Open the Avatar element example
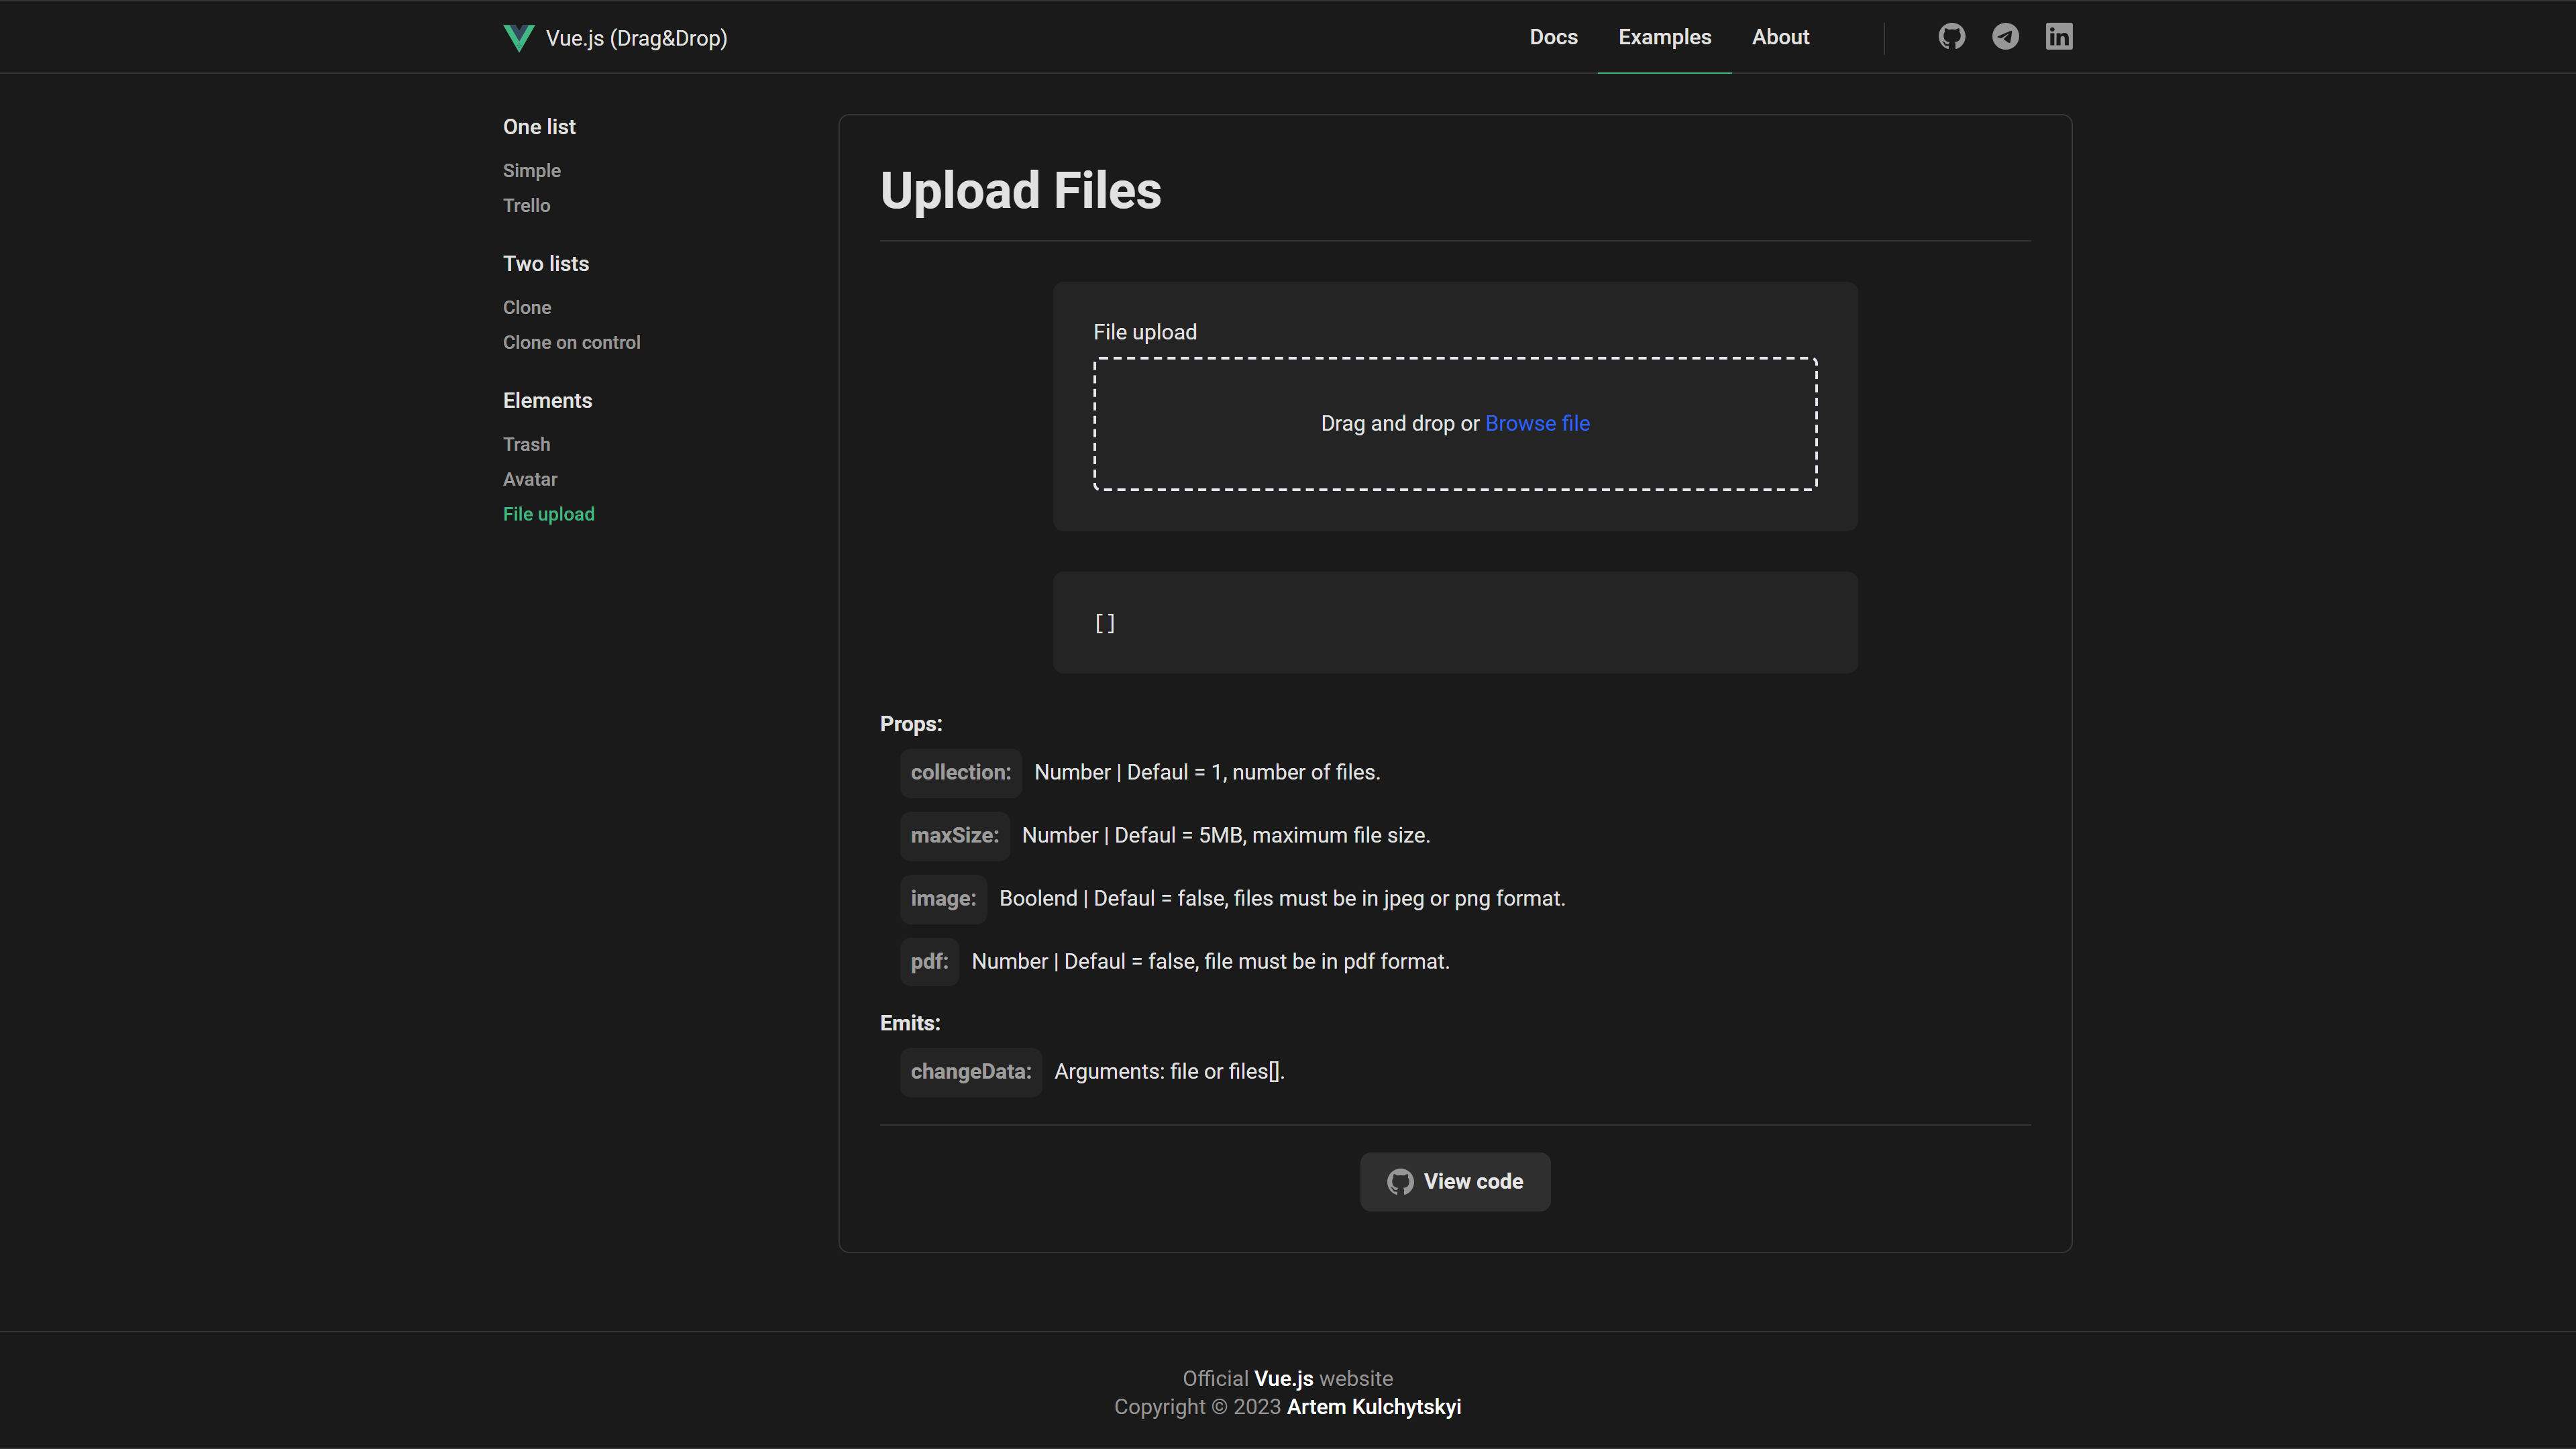2576x1449 pixels. click(529, 480)
